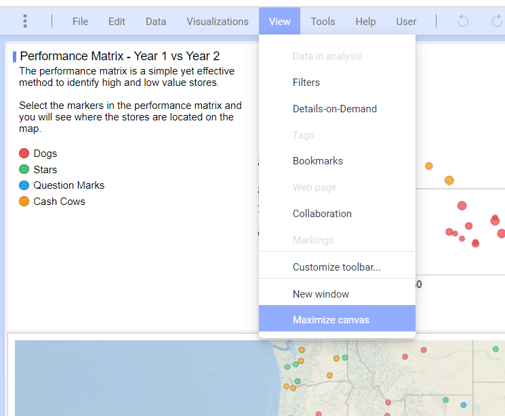The height and width of the screenshot is (416, 505).
Task: Open the Data menu
Action: pos(156,22)
